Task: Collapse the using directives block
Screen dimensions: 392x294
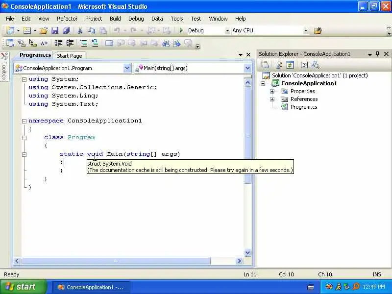Action: (x=24, y=79)
